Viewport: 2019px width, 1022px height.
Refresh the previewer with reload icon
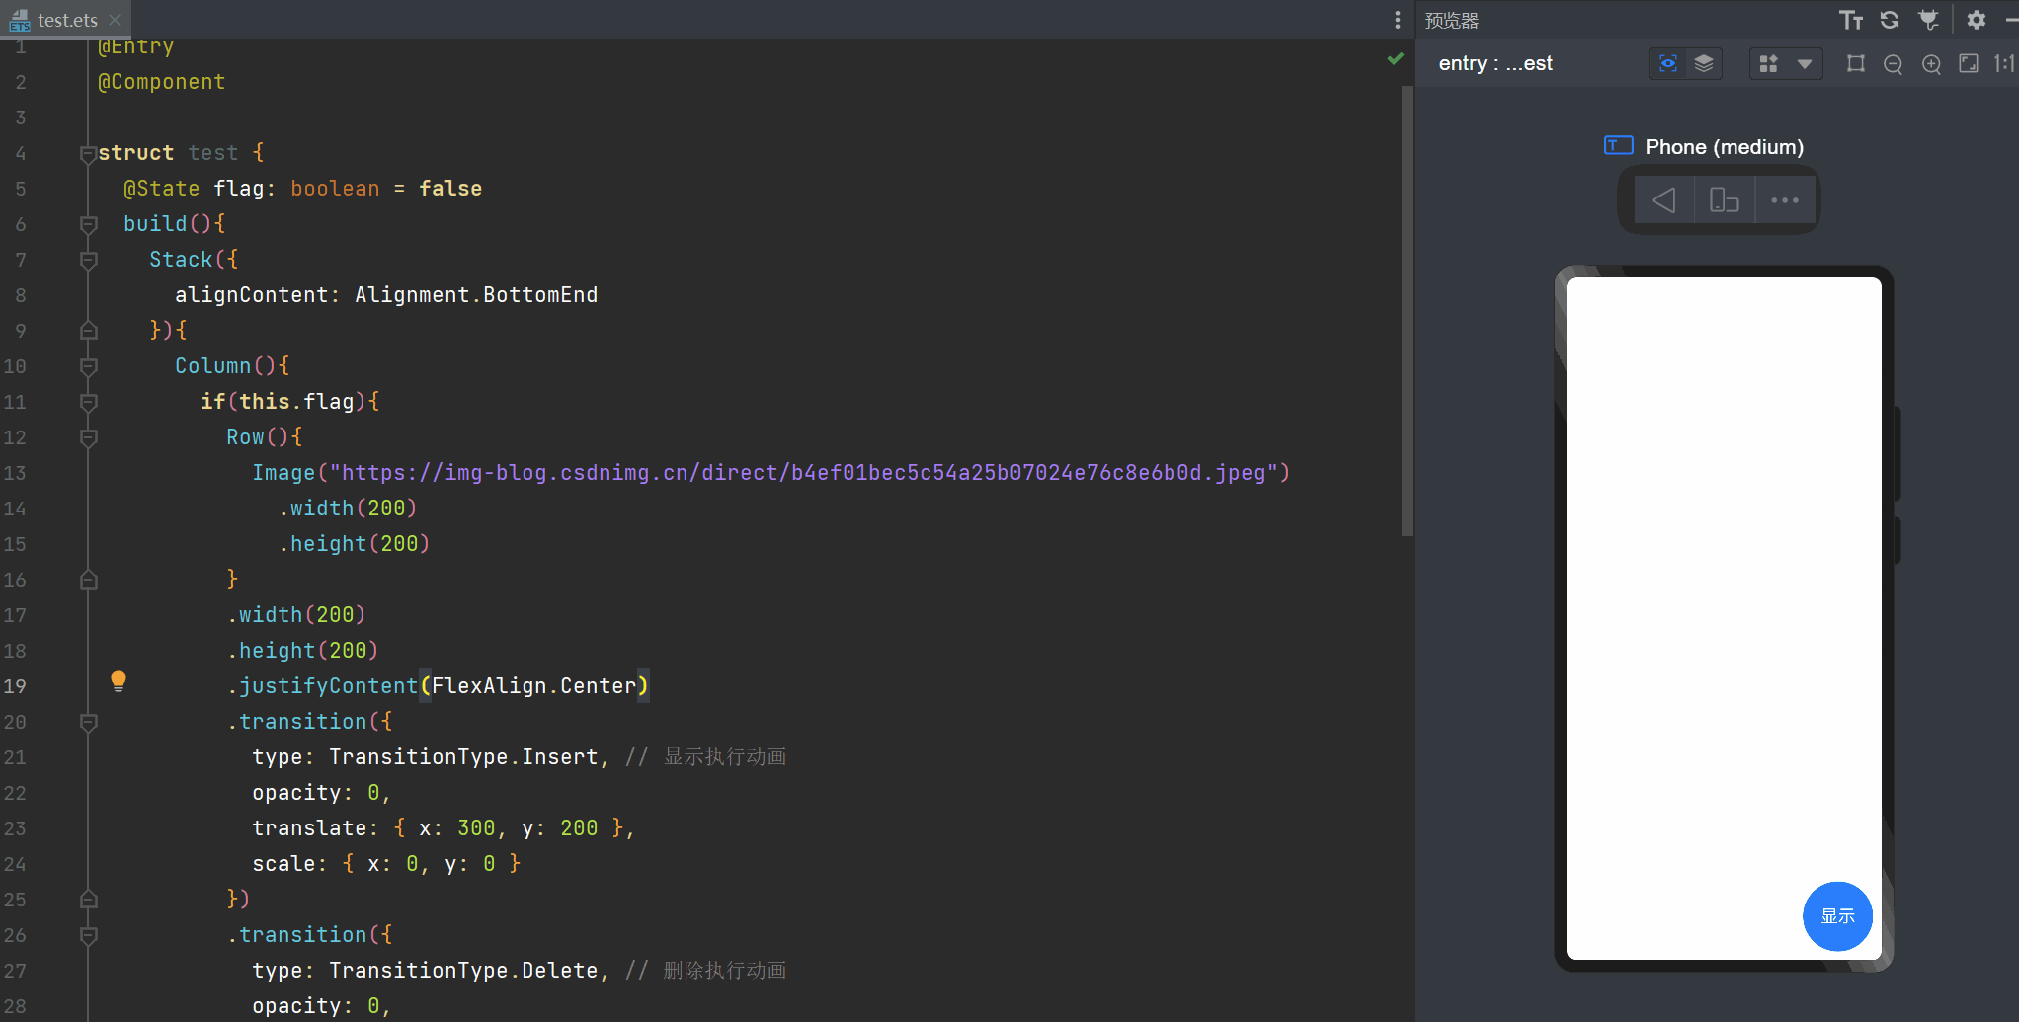coord(1890,20)
